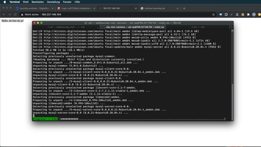Open the colorful square extension icon

pyautogui.click(x=226, y=14)
